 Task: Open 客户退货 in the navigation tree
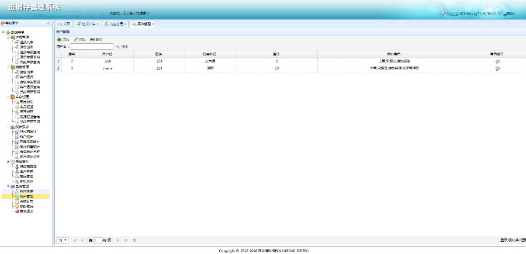click(26, 77)
